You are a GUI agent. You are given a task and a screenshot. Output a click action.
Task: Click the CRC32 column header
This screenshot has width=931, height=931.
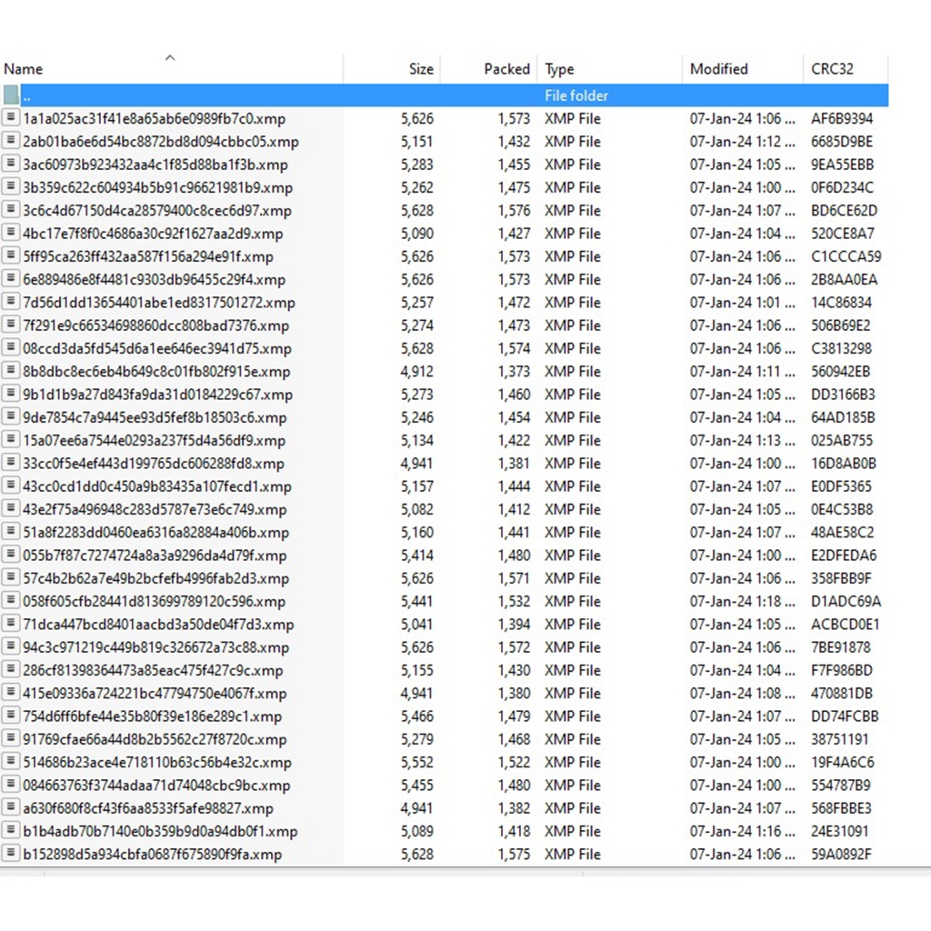[832, 69]
